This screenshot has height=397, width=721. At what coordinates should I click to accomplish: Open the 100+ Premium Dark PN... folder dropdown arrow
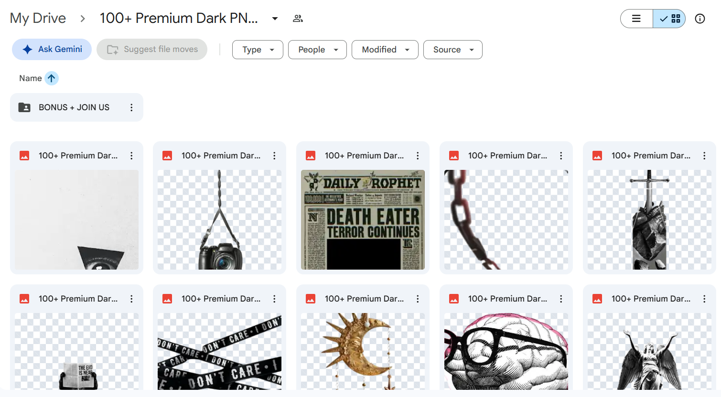275,19
